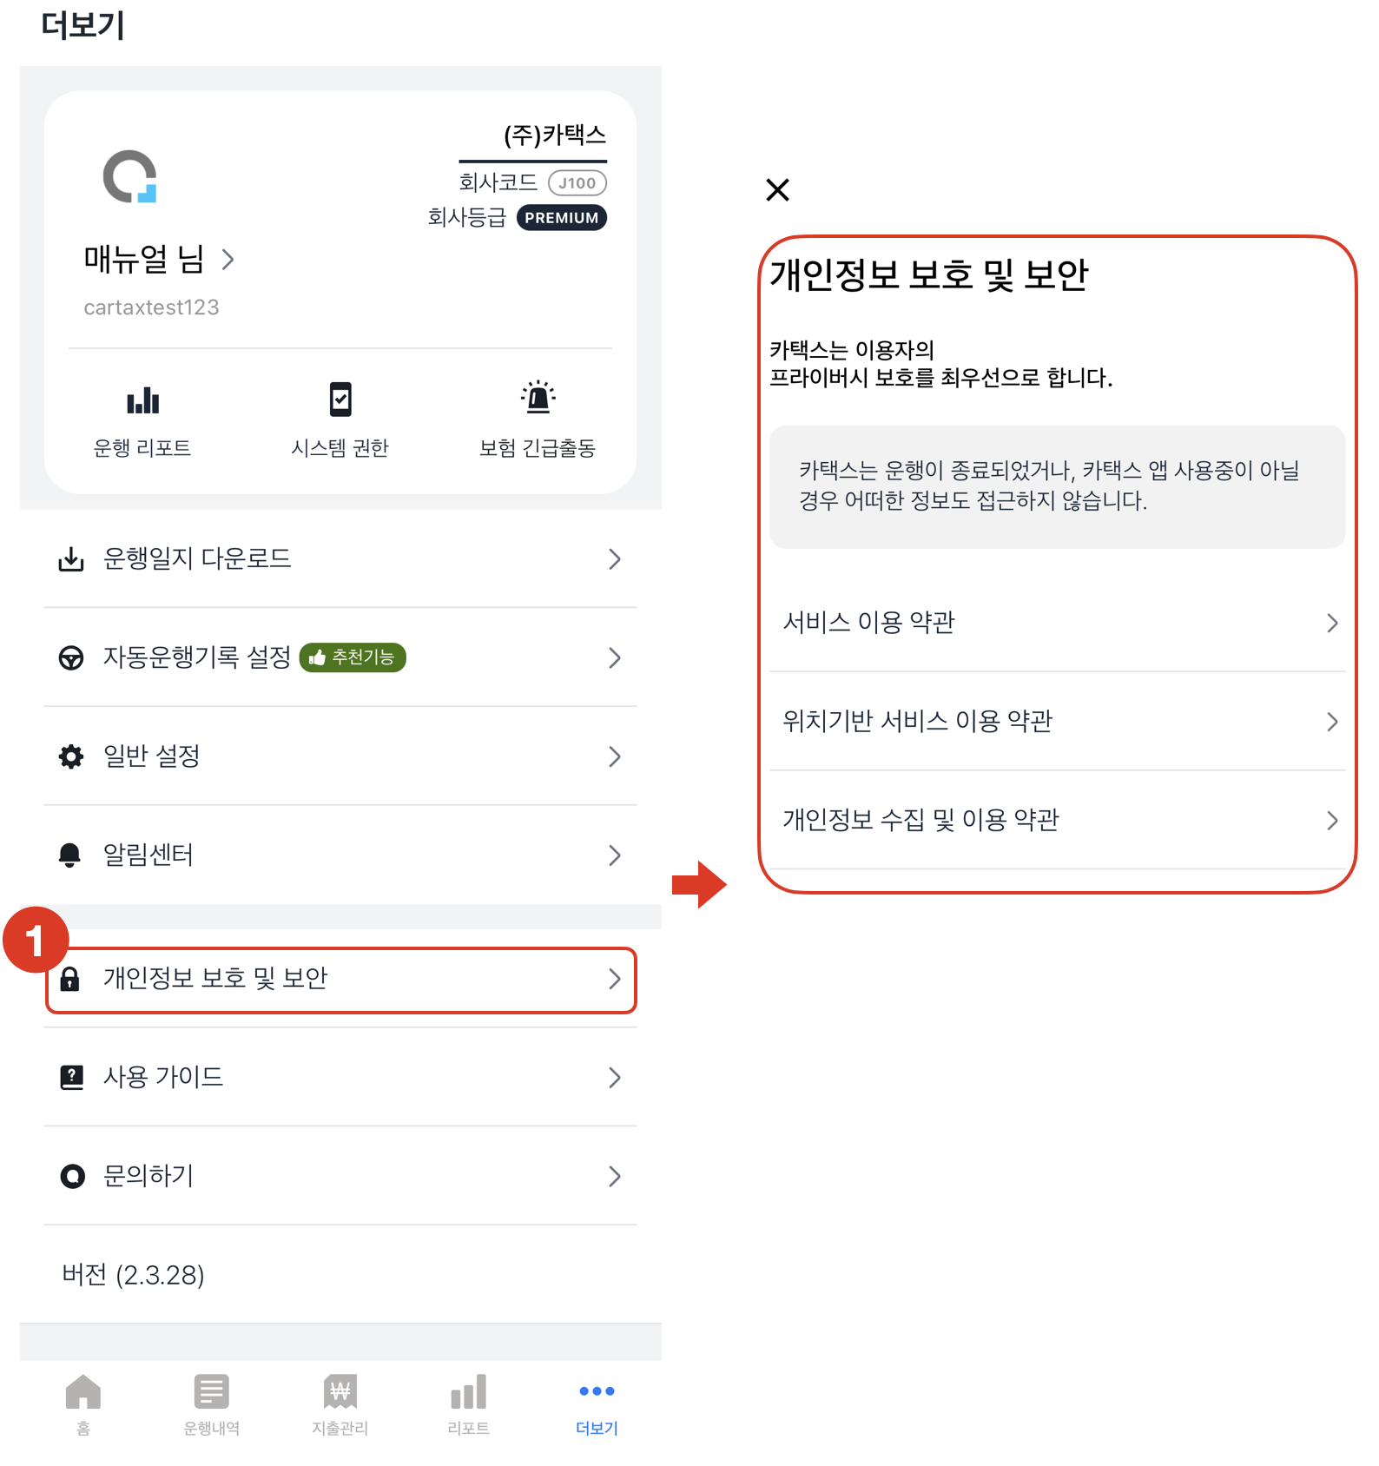
Task: Open the 운행 리포트 chart icon
Action: (142, 400)
